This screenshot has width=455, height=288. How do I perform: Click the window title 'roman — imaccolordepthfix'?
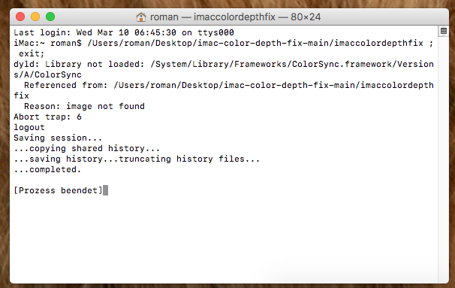click(212, 17)
